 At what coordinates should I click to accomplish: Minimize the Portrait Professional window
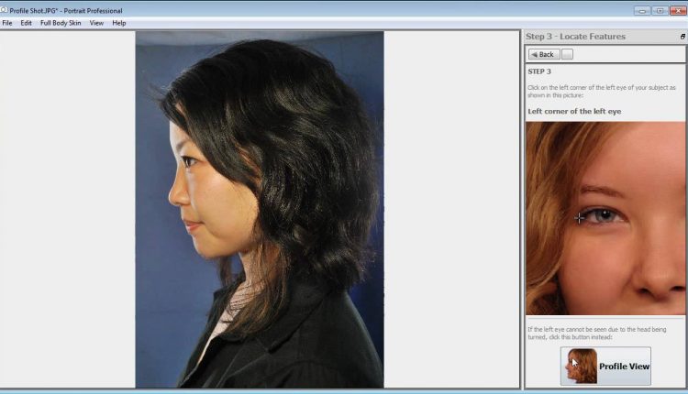pos(642,10)
